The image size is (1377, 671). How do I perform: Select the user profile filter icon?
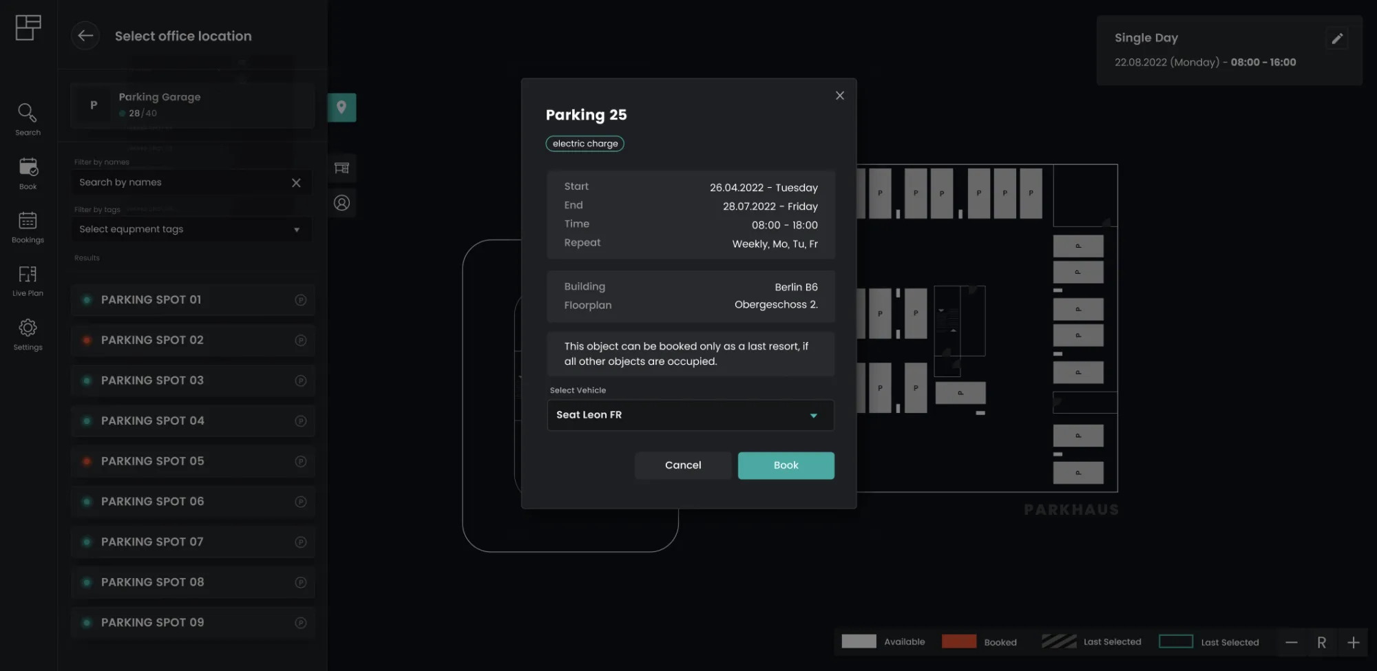(x=341, y=203)
